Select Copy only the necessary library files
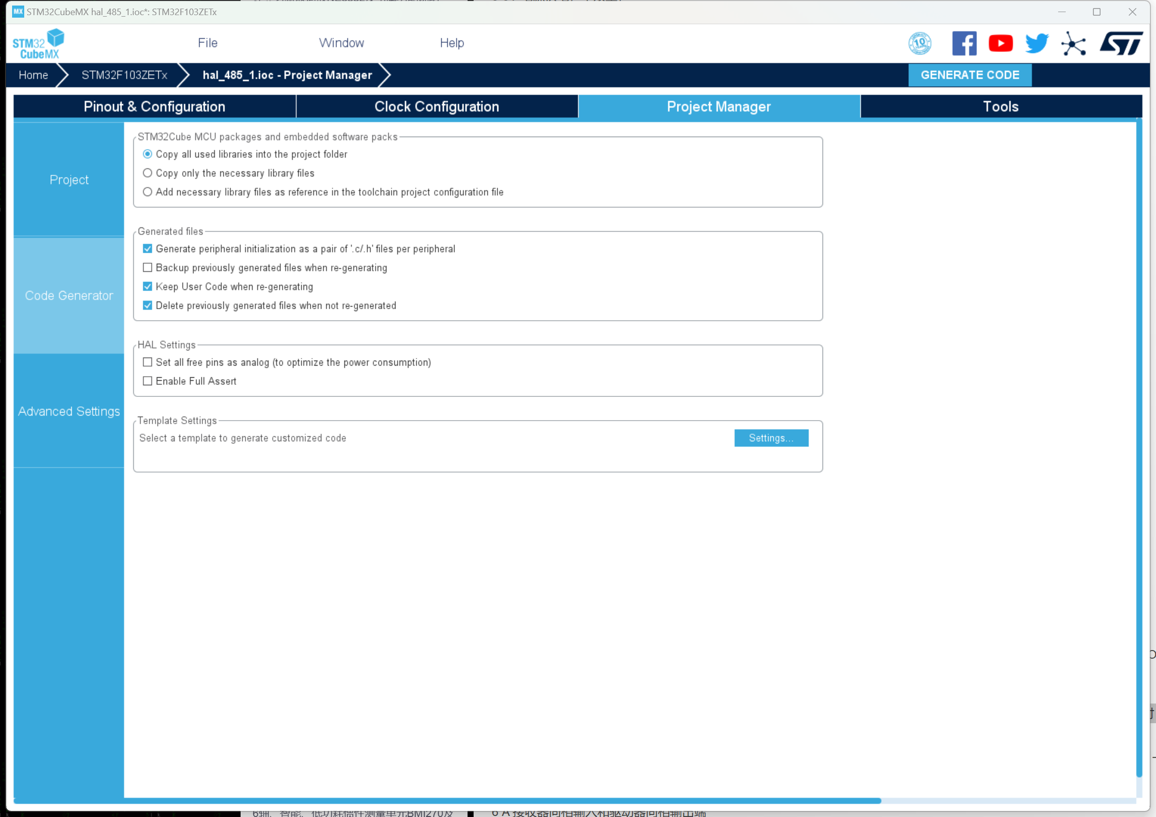Screen dimensions: 1156x817 [147, 173]
